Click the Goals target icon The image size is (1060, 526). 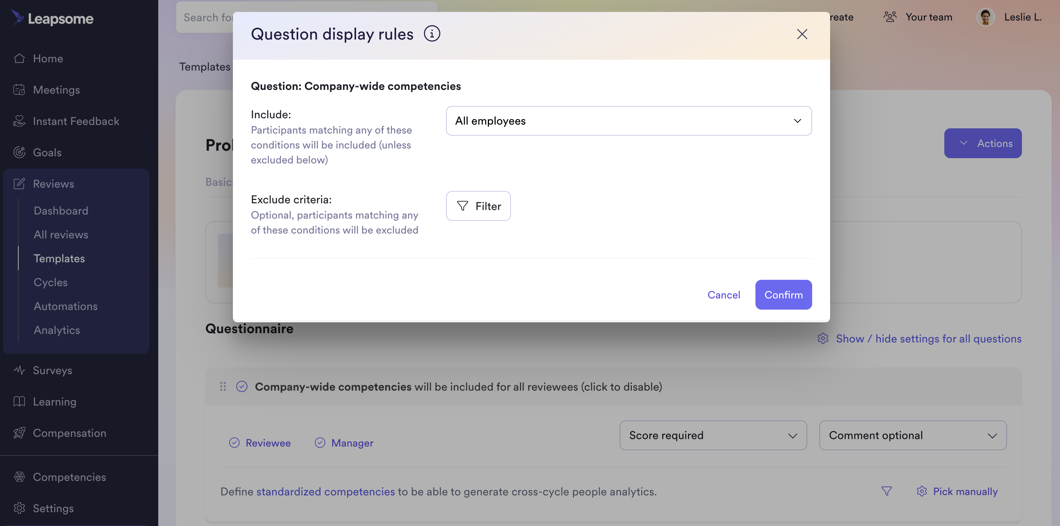[19, 152]
